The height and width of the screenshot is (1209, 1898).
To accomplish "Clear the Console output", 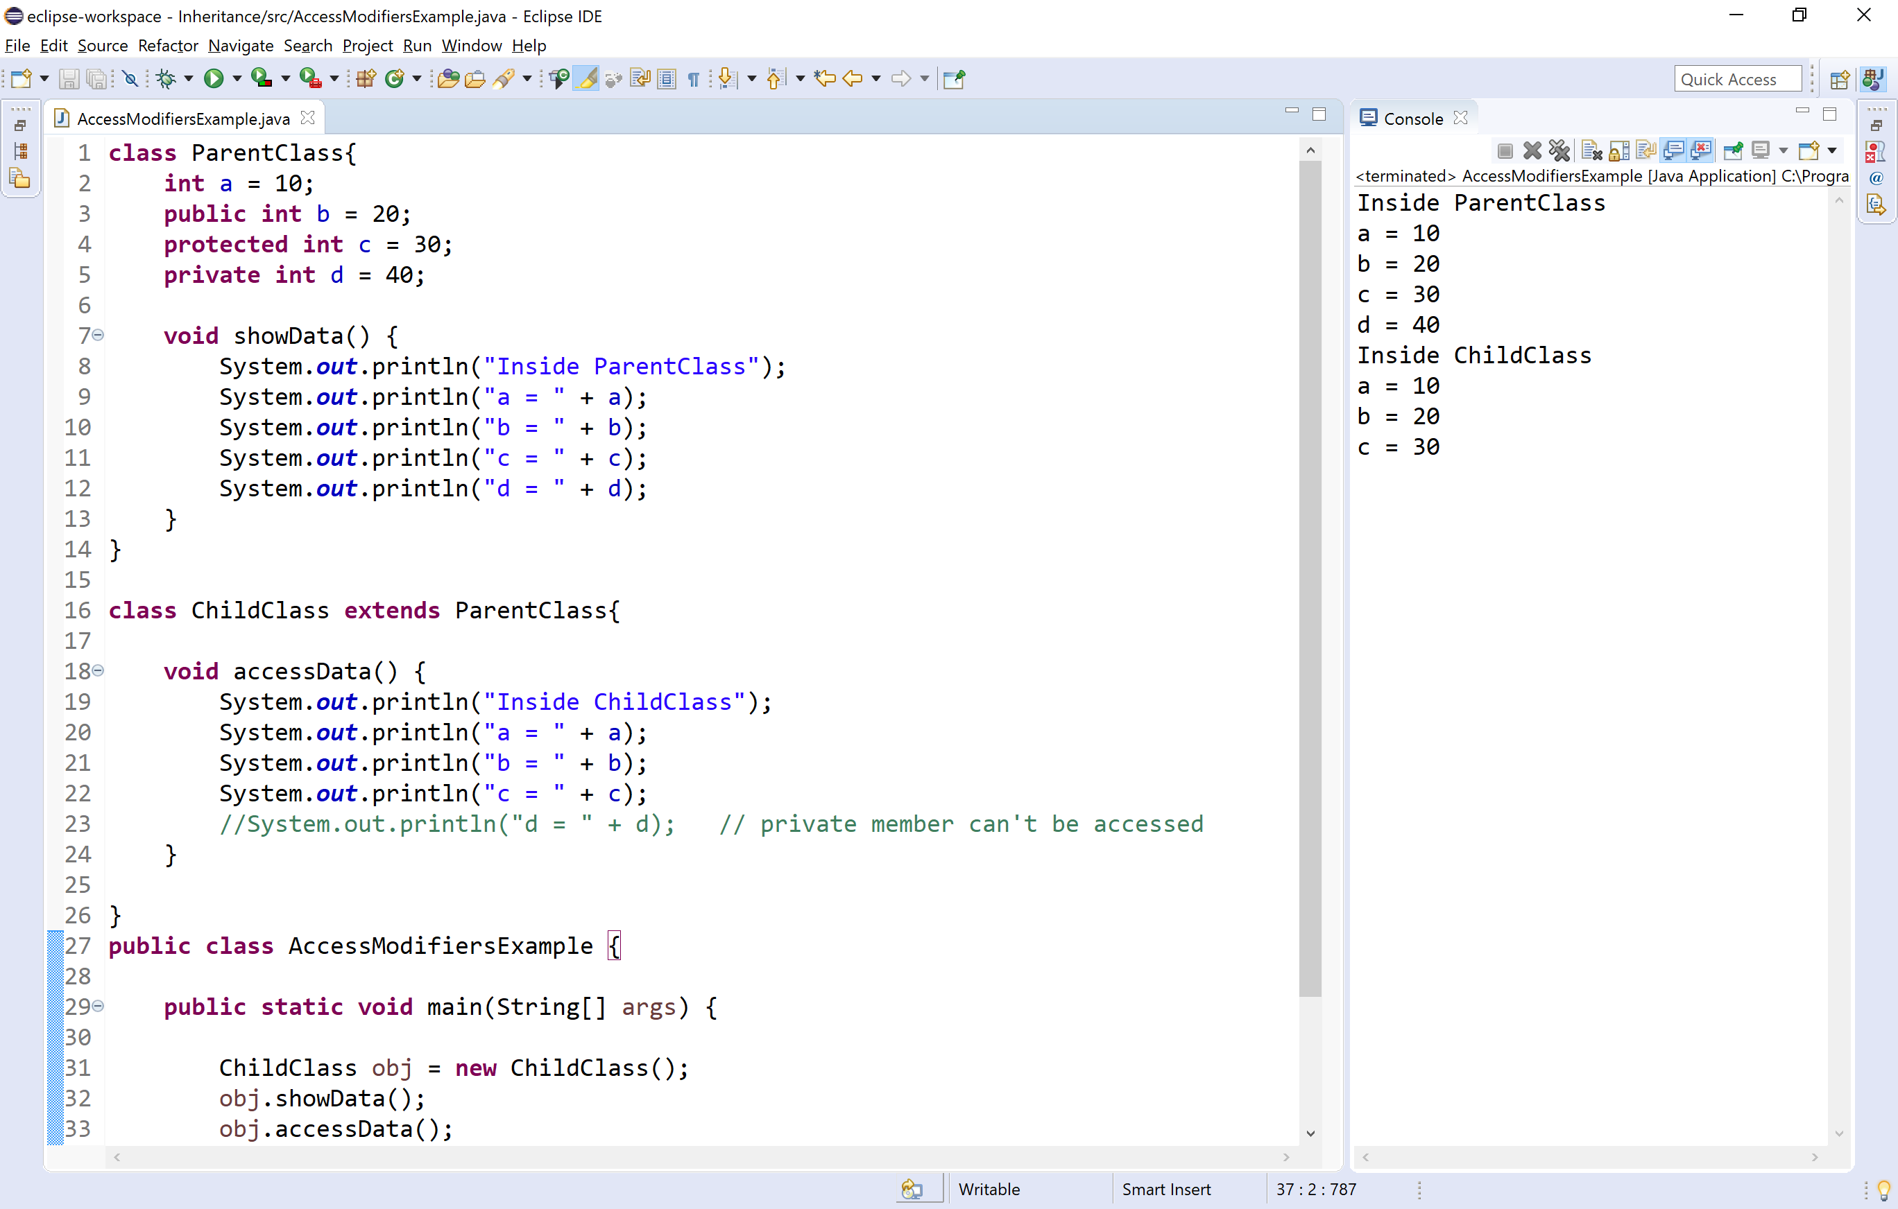I will [x=1591, y=150].
